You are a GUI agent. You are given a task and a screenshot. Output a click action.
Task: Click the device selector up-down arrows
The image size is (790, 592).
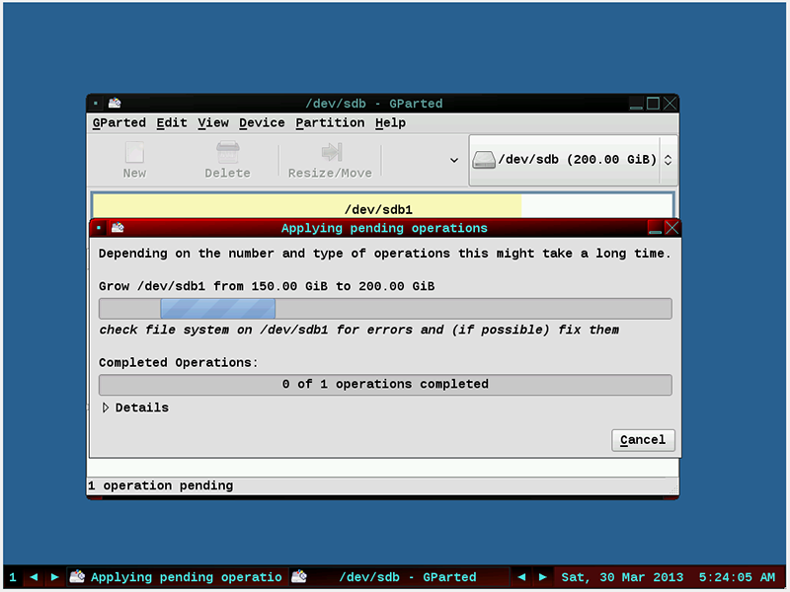tap(669, 160)
